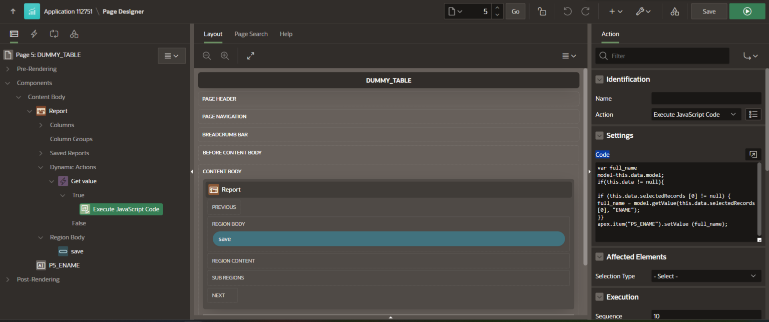Zoom in the layout view
This screenshot has width=769, height=322.
(225, 56)
